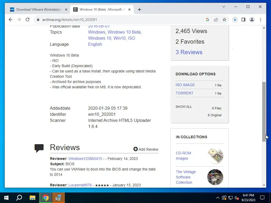Click the 2,465 Views text

(x=191, y=31)
